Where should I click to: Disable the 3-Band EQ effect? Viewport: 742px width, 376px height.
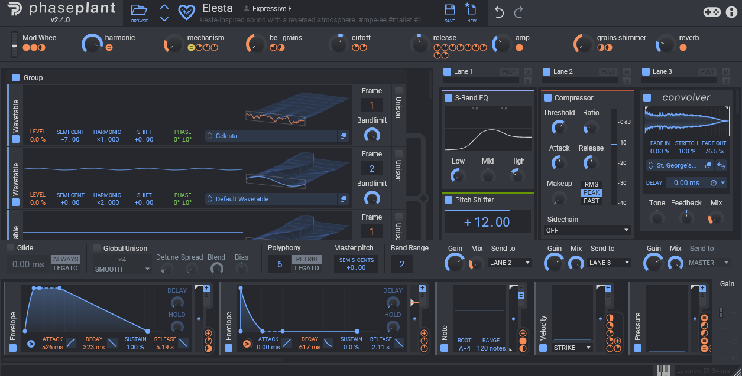(x=449, y=97)
